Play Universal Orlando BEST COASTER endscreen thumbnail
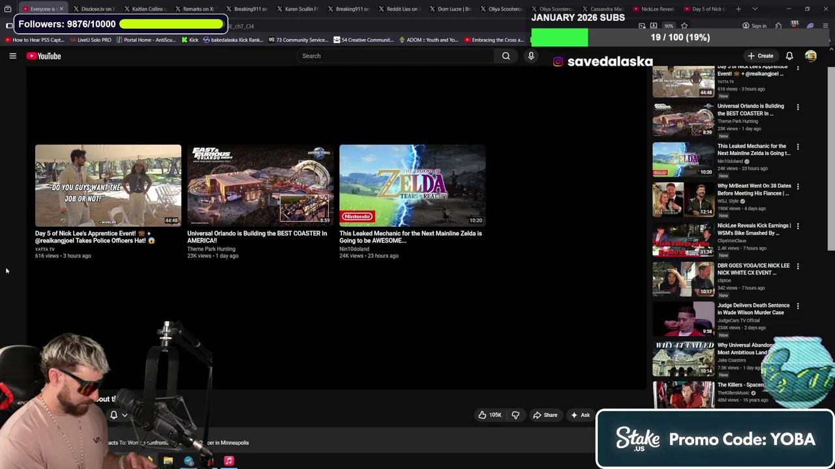The image size is (835, 469). tap(260, 185)
